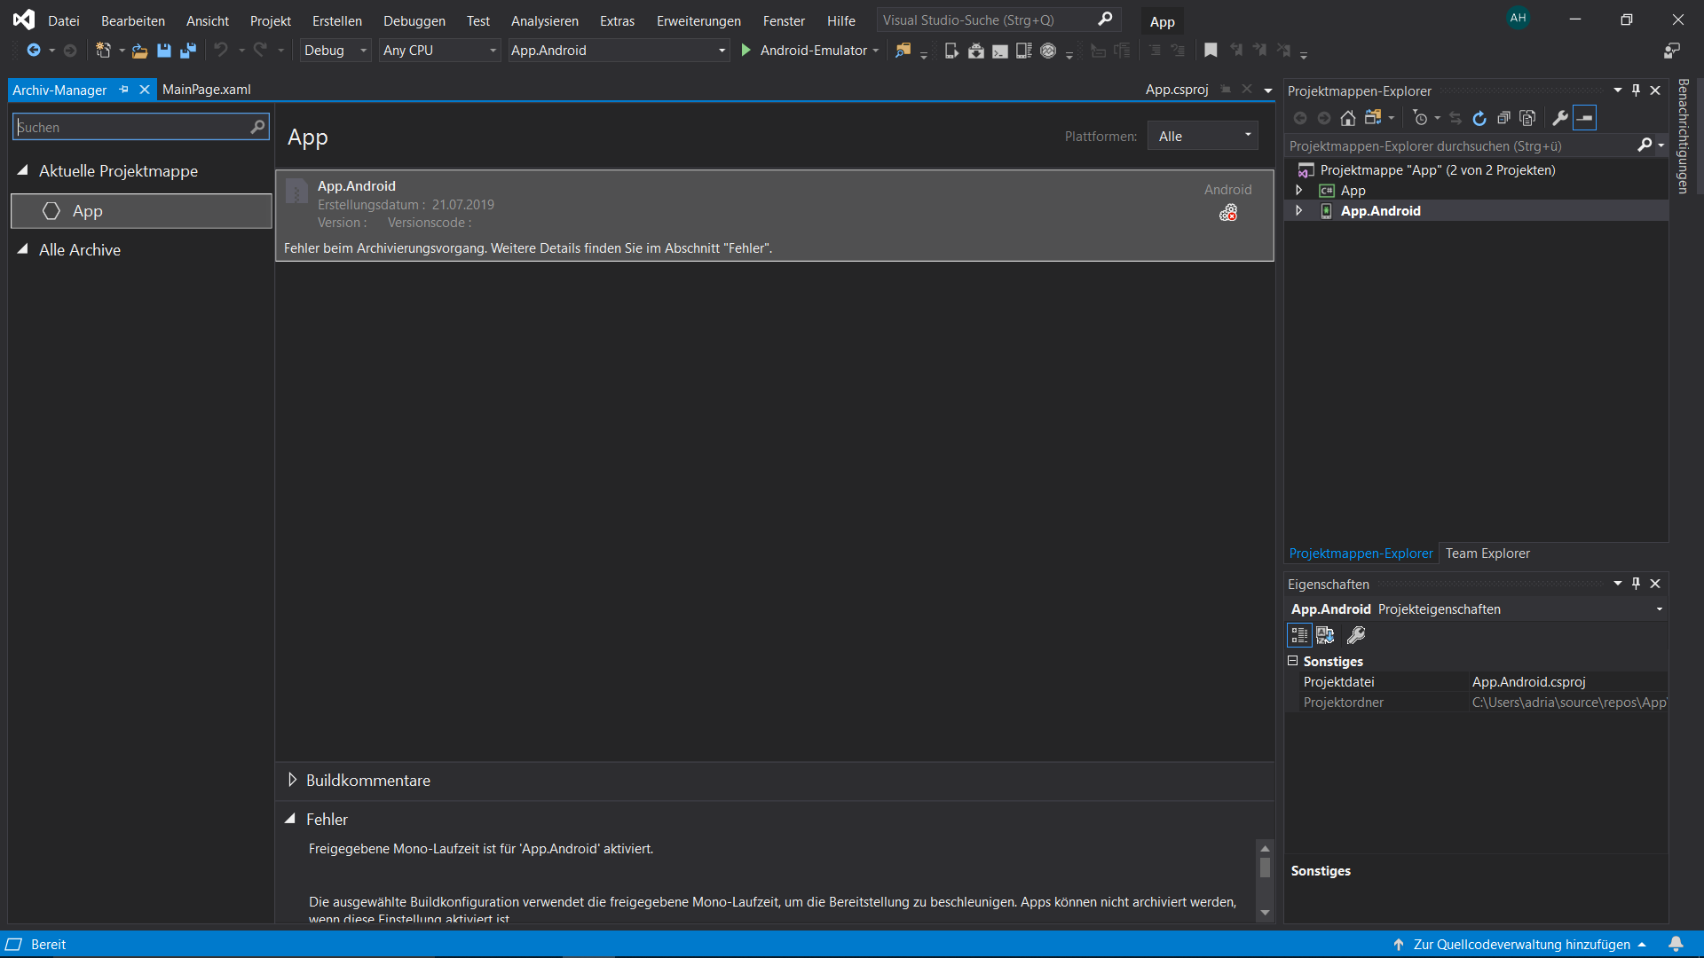Toggle pin on Archiv-Manager tab
Screen dimensions: 1704x958
coord(124,90)
